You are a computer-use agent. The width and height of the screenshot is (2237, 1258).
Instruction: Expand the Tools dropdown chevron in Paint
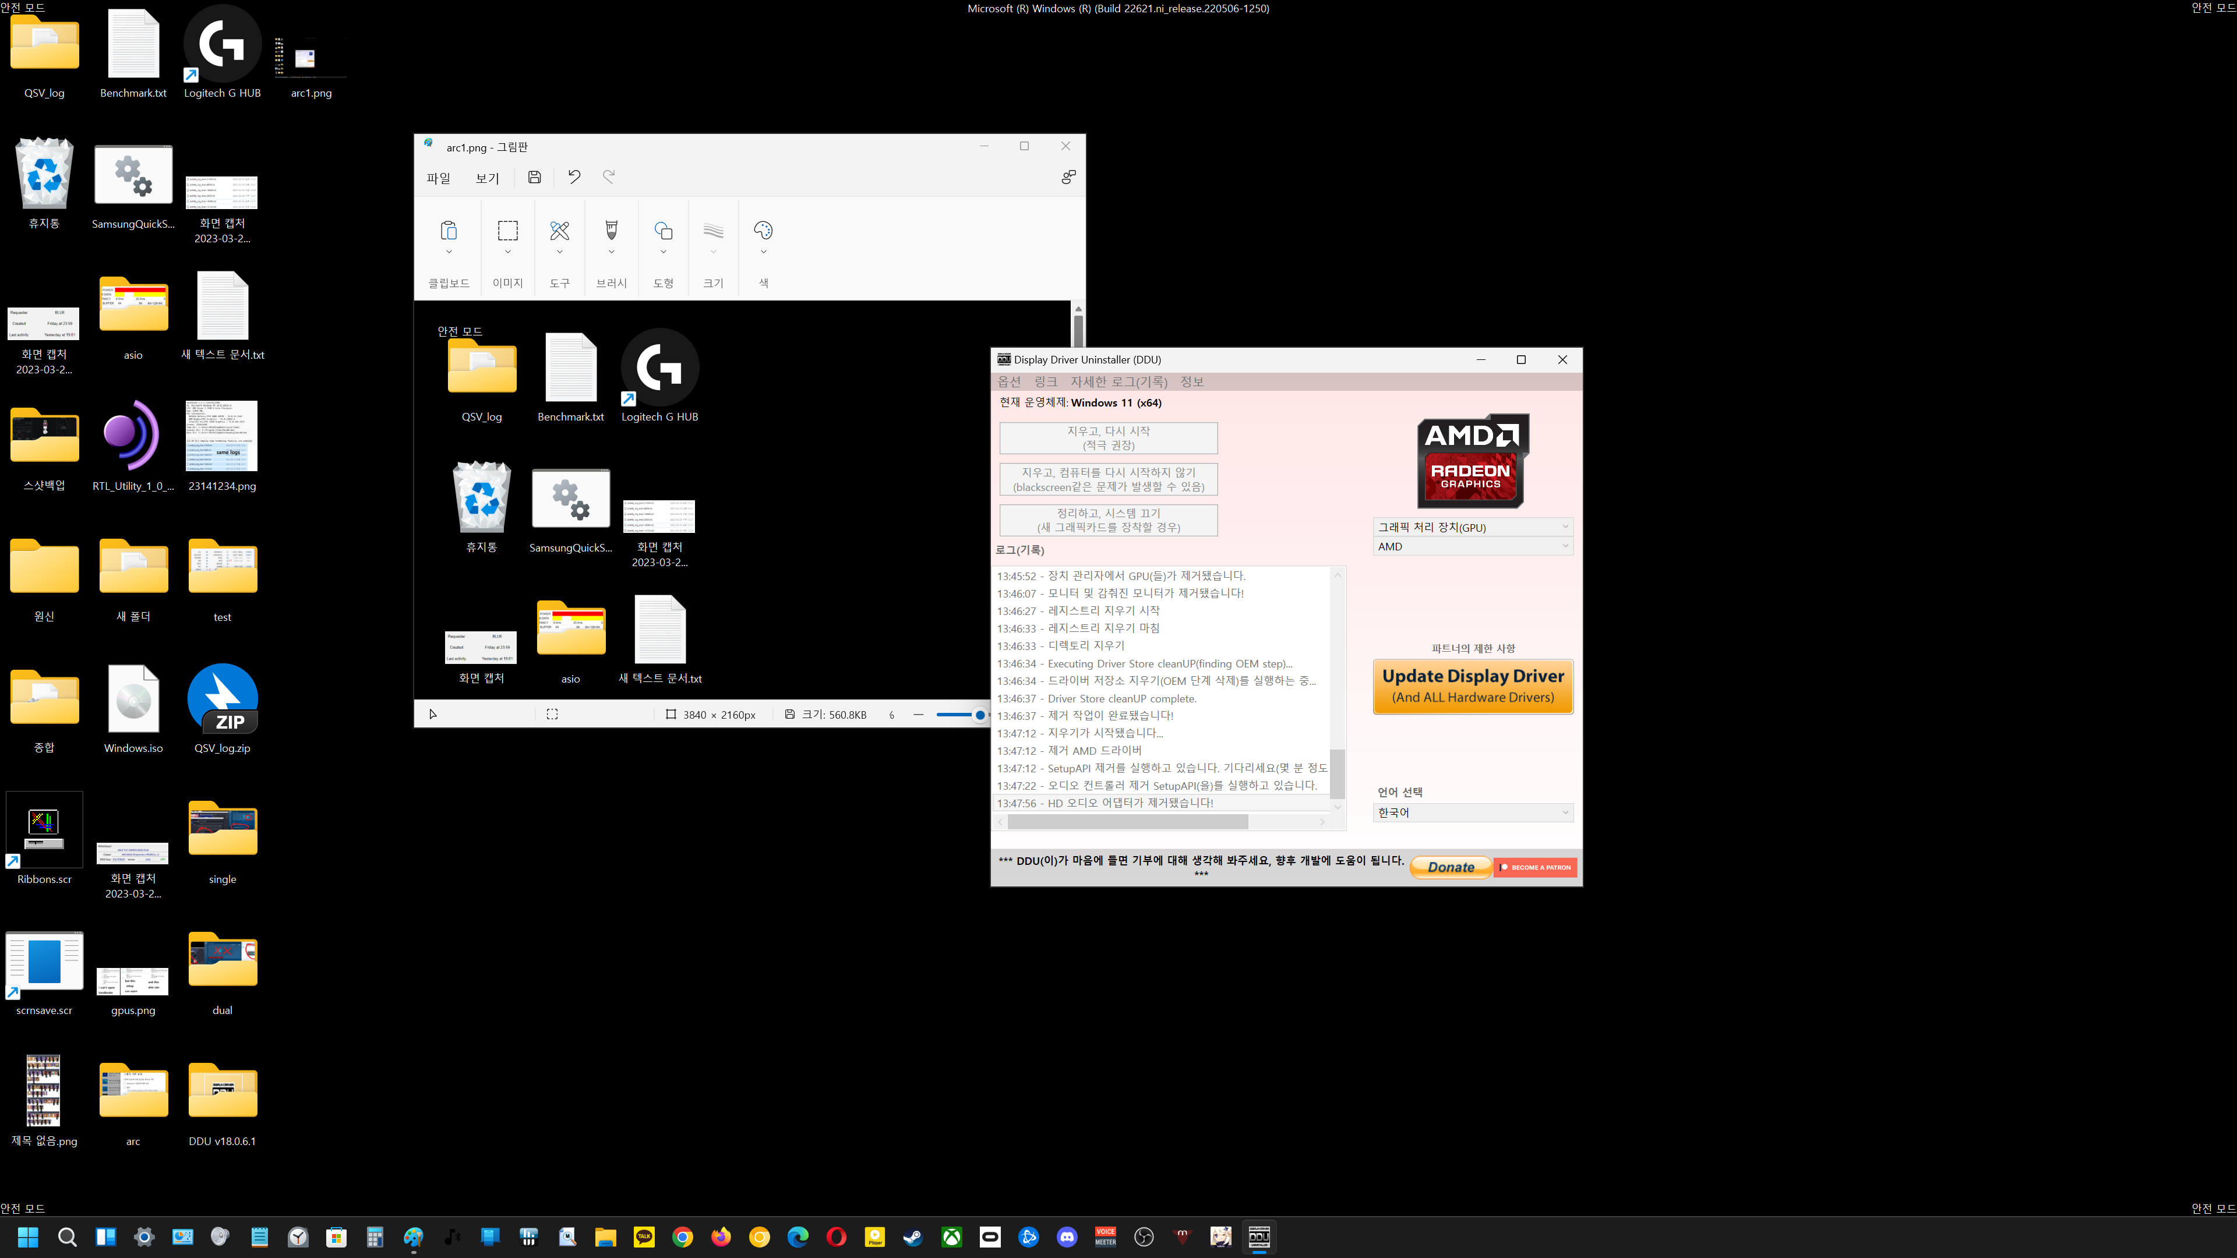pyautogui.click(x=559, y=253)
